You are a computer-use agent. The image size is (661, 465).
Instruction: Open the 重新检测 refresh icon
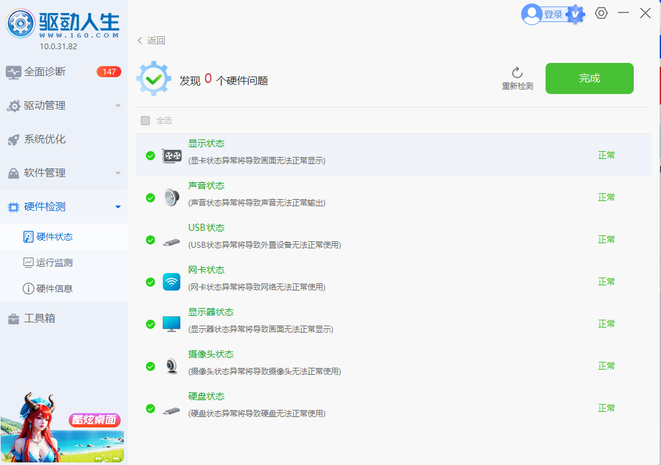click(x=516, y=73)
